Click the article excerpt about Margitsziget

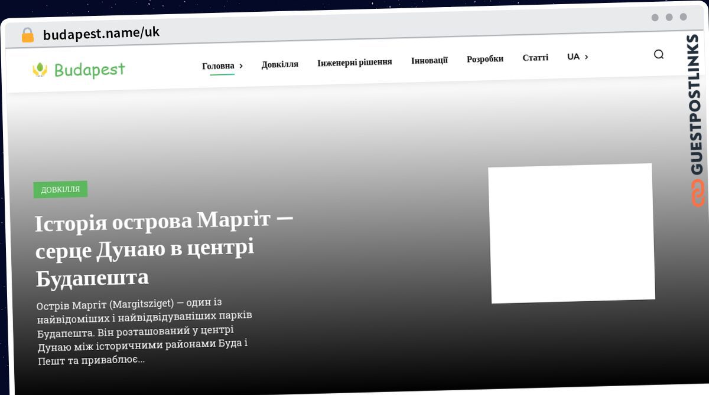click(144, 331)
